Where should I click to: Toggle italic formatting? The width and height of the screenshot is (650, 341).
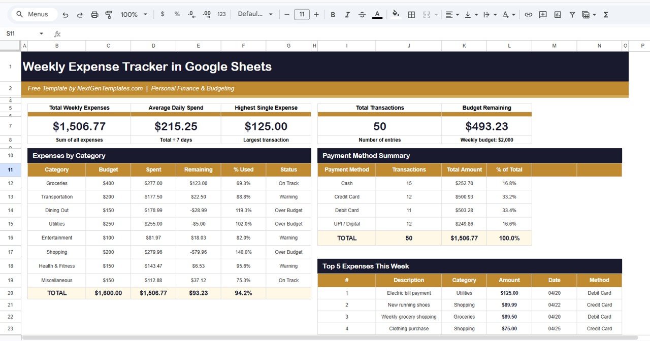pos(347,15)
